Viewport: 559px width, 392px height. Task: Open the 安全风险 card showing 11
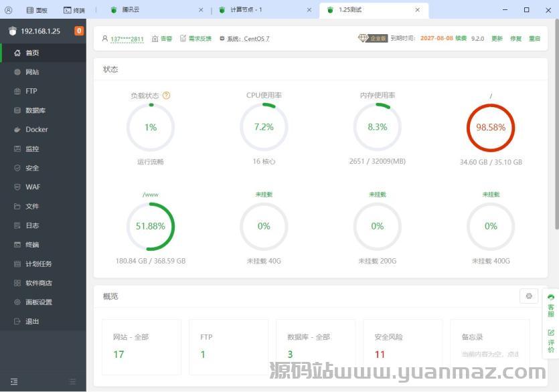tap(403, 347)
